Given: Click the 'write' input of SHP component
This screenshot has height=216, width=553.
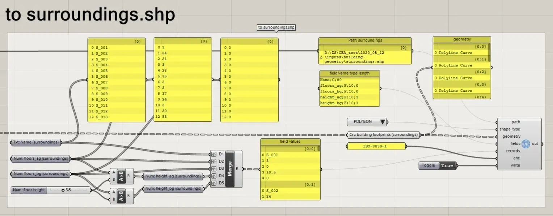Looking at the screenshot, I should (x=515, y=165).
